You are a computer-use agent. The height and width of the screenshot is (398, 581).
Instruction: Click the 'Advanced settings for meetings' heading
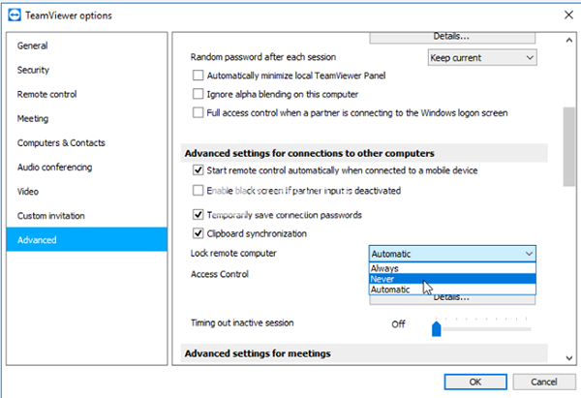click(x=258, y=353)
